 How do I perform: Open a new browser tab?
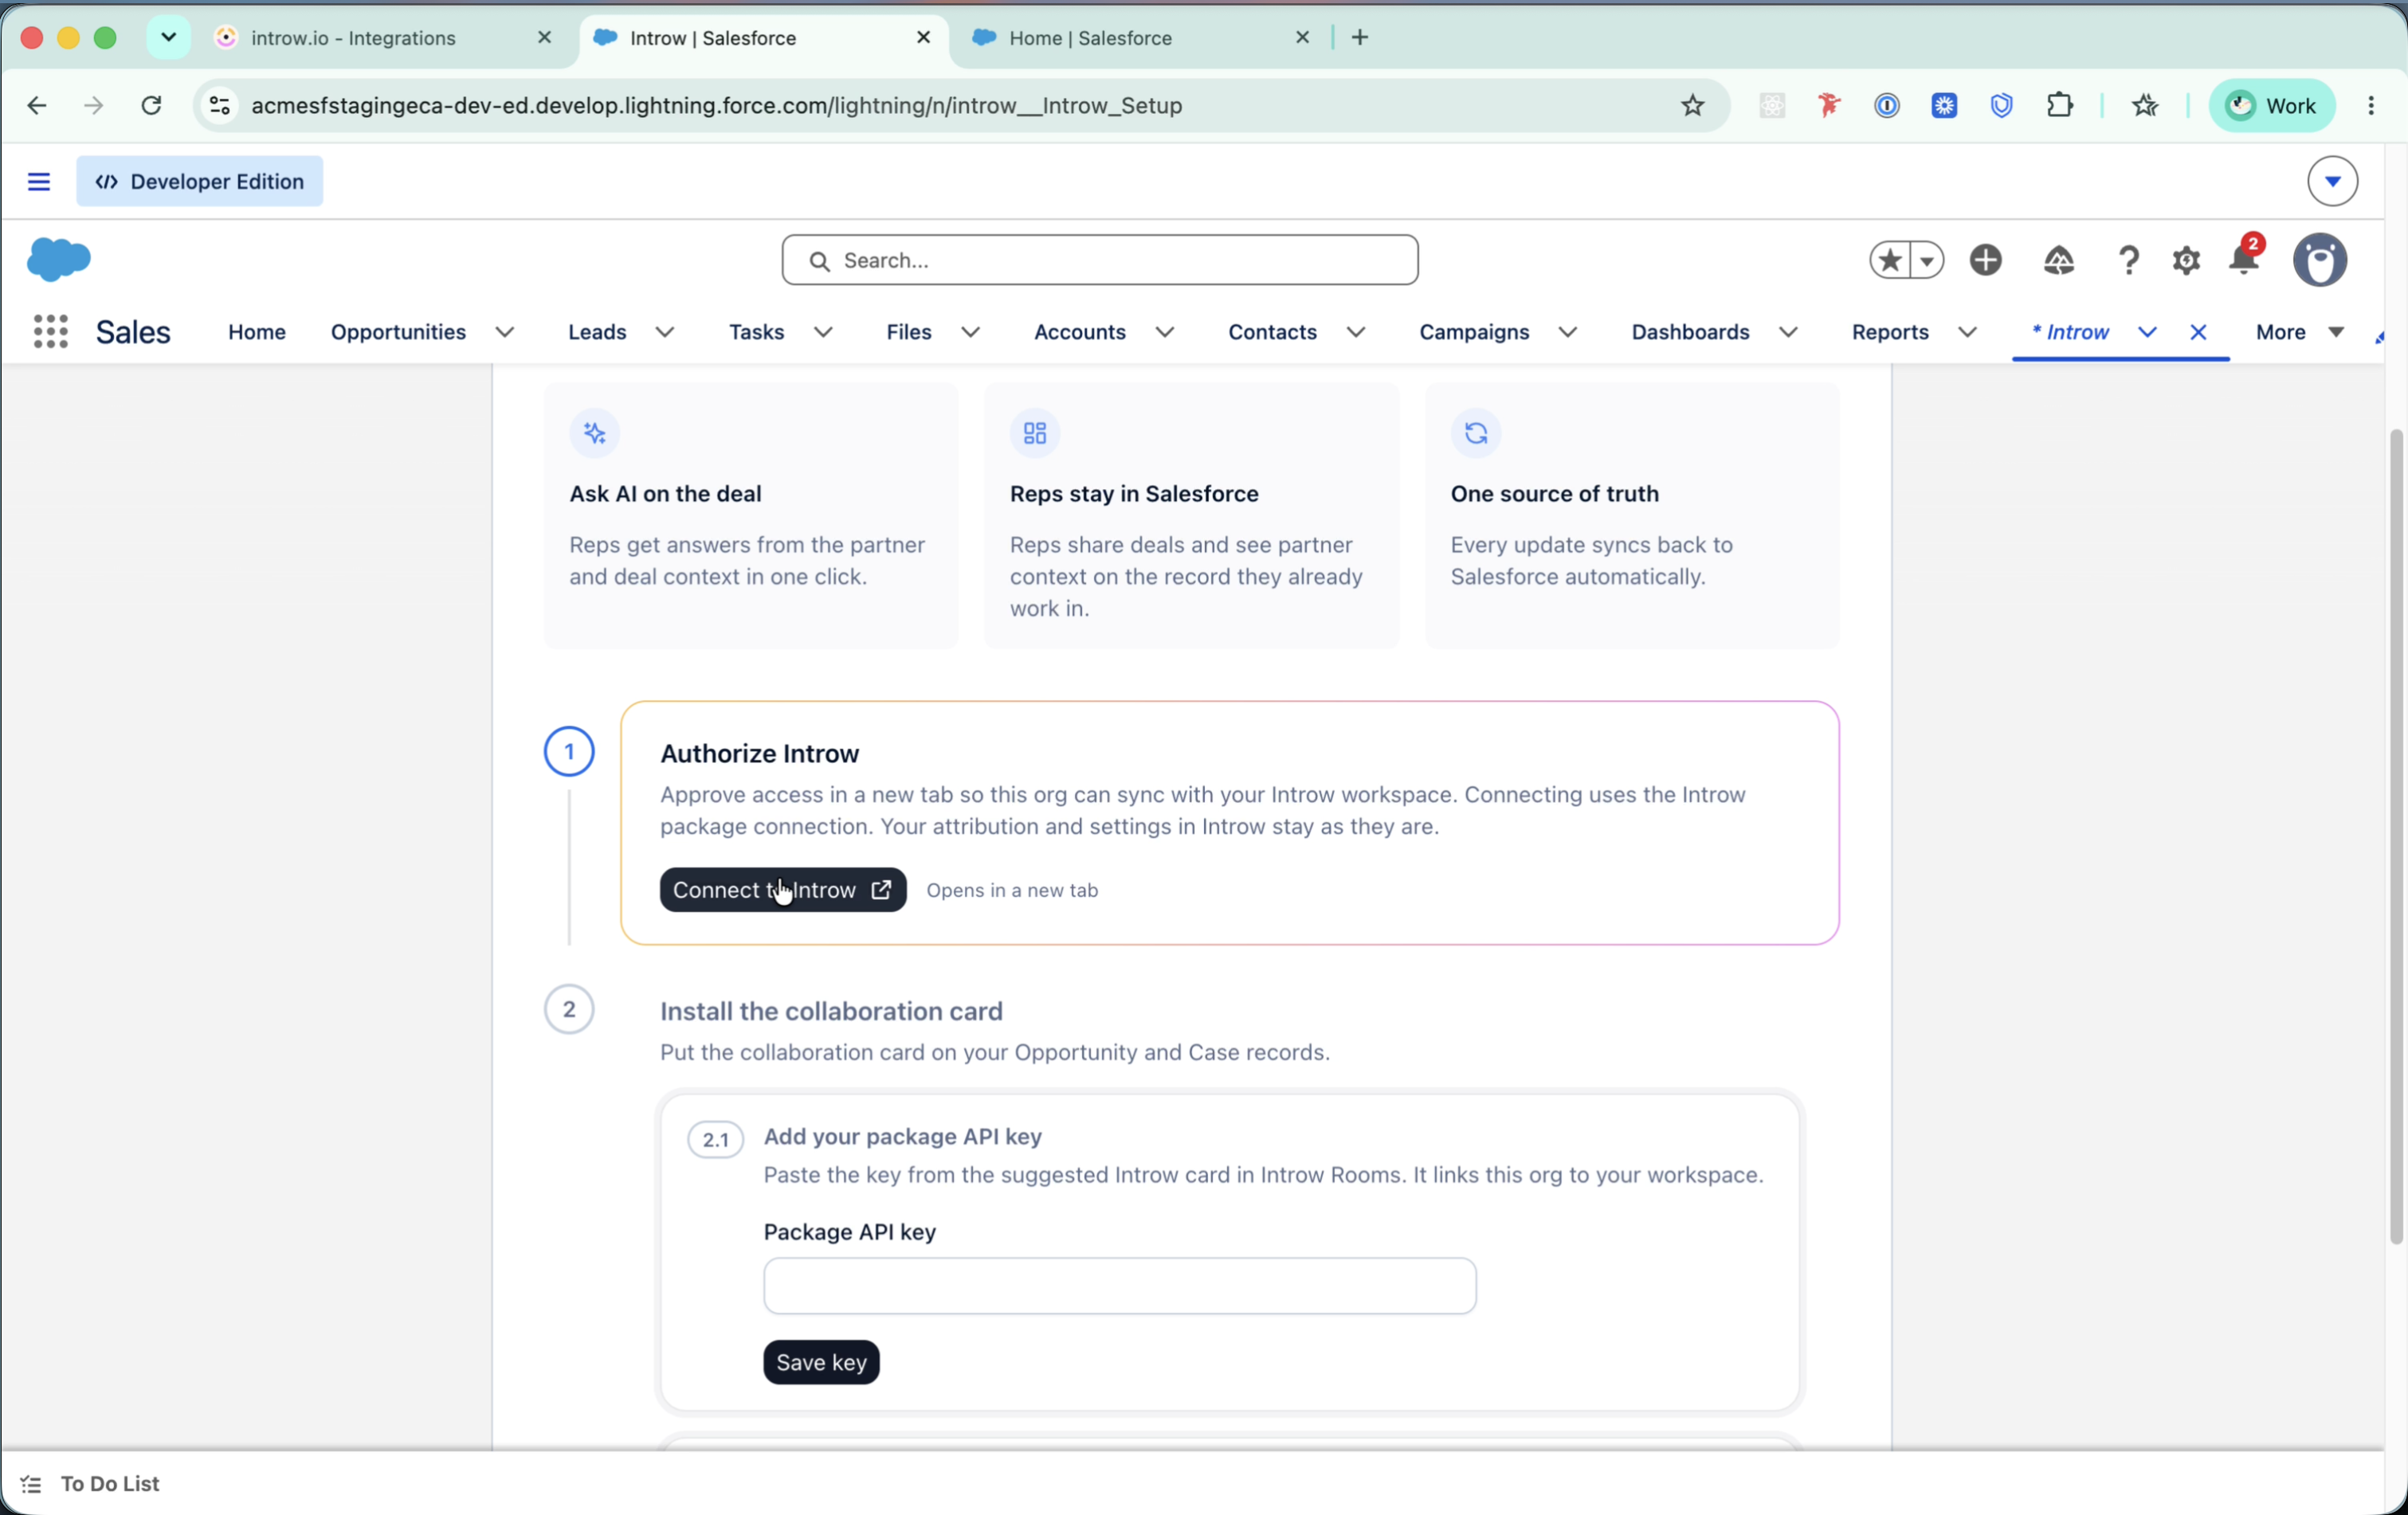click(x=1359, y=37)
